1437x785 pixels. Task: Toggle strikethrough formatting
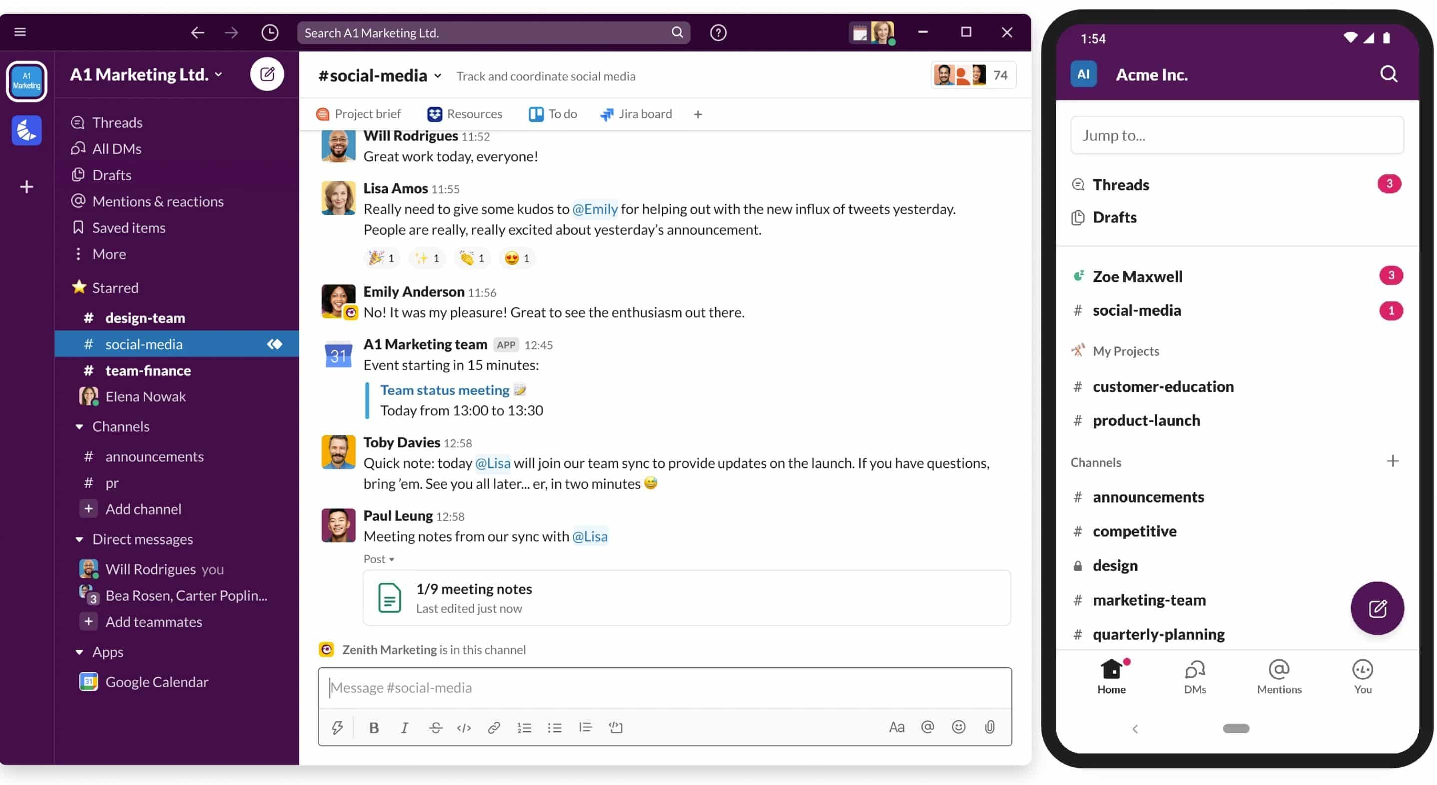pos(436,727)
